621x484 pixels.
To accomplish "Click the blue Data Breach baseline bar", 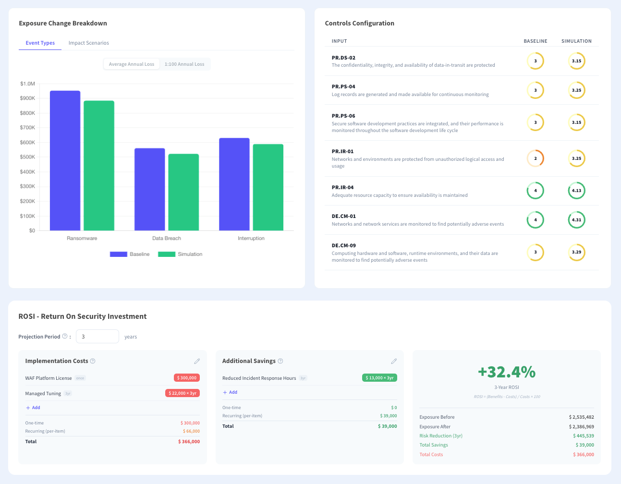I will pyautogui.click(x=150, y=190).
